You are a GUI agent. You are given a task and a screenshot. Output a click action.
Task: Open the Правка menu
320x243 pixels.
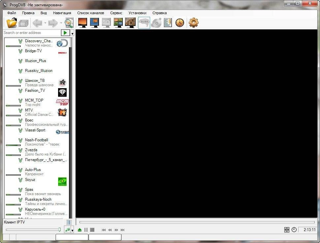(x=28, y=13)
